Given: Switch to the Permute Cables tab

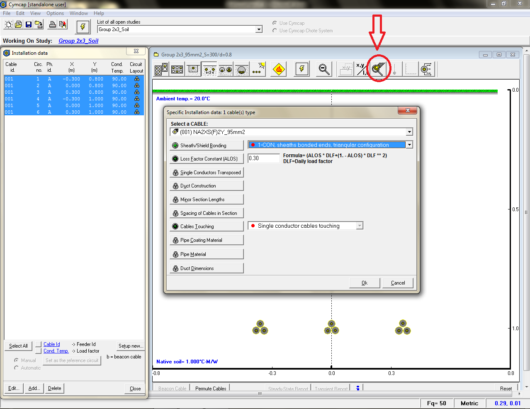Looking at the screenshot, I should pyautogui.click(x=211, y=389).
